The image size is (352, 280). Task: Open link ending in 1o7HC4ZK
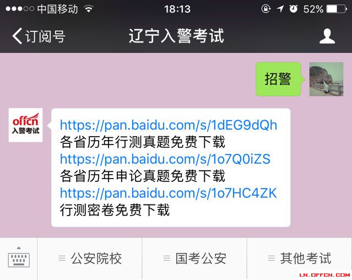coord(169,193)
